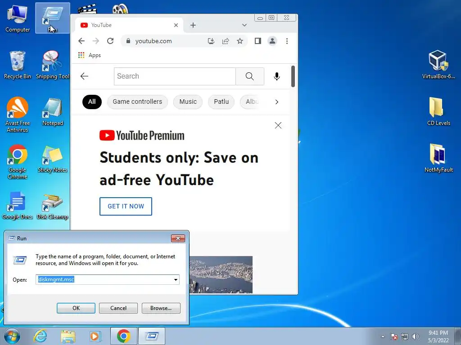Screen dimensions: 461x345
Task: Open the NotMyFault folder
Action: 438,159
